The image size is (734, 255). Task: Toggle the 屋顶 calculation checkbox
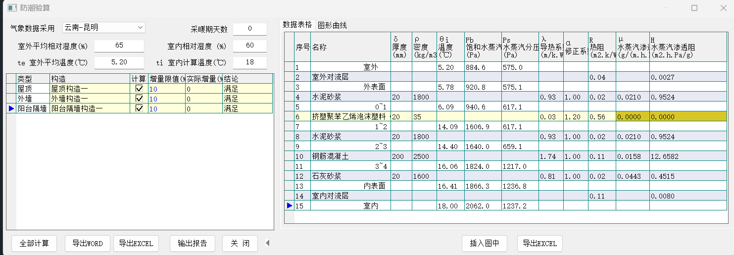point(139,89)
